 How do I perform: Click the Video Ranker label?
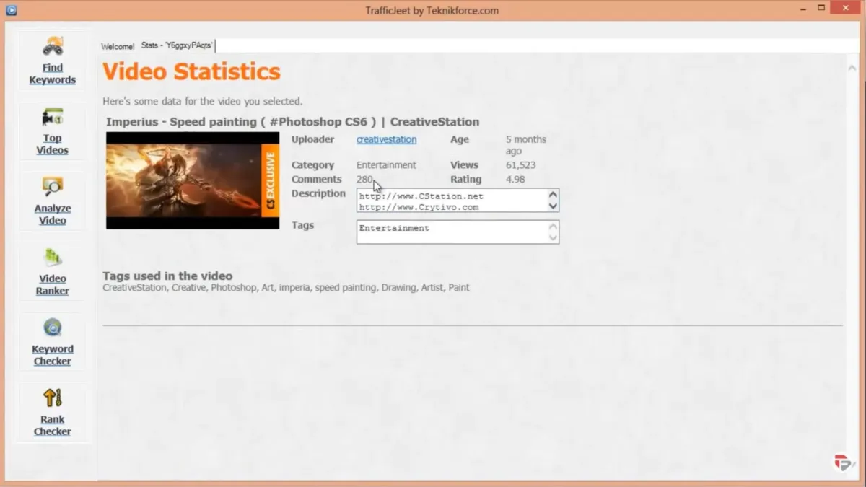pos(53,284)
